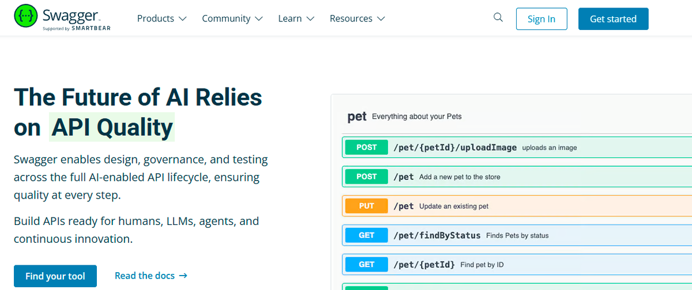
Task: Open the Resources dropdown
Action: click(x=358, y=18)
